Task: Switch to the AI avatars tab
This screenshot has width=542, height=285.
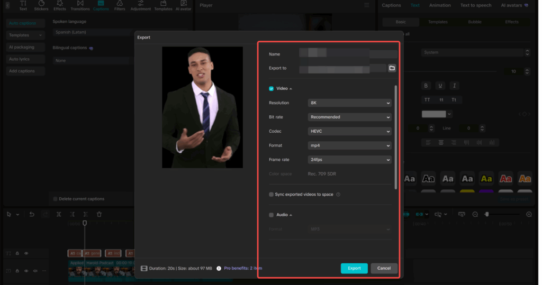Action: [x=514, y=5]
